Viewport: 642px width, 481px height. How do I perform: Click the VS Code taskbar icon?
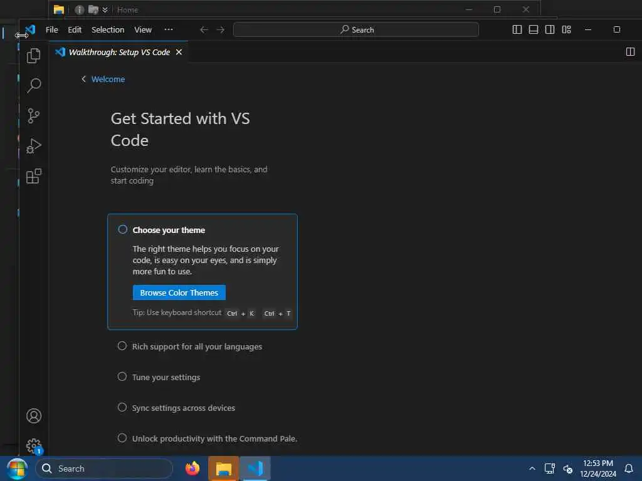(255, 468)
